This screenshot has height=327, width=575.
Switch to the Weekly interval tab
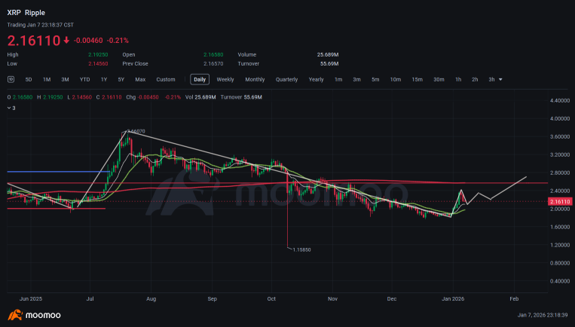225,80
